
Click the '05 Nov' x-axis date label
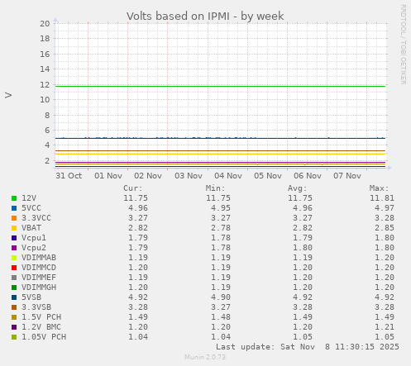268,176
